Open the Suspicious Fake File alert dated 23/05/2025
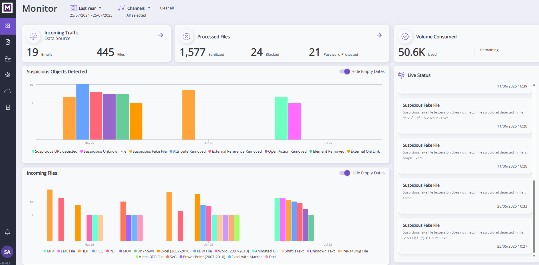The image size is (539, 265). click(464, 236)
